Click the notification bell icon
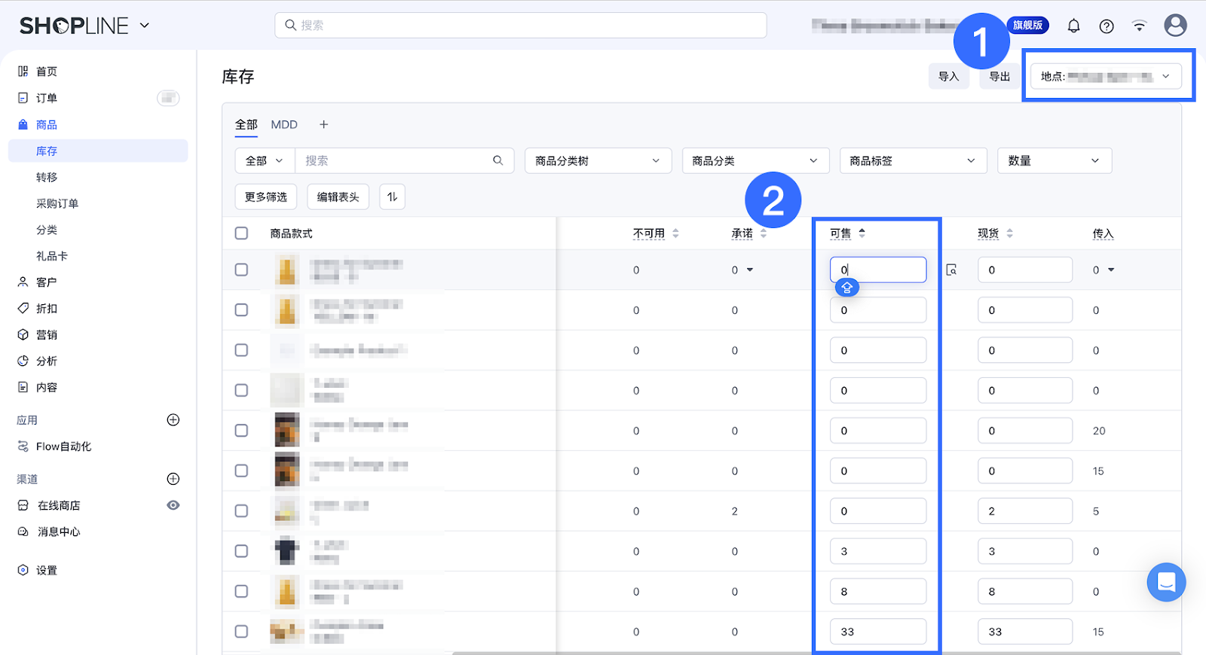 (1073, 26)
